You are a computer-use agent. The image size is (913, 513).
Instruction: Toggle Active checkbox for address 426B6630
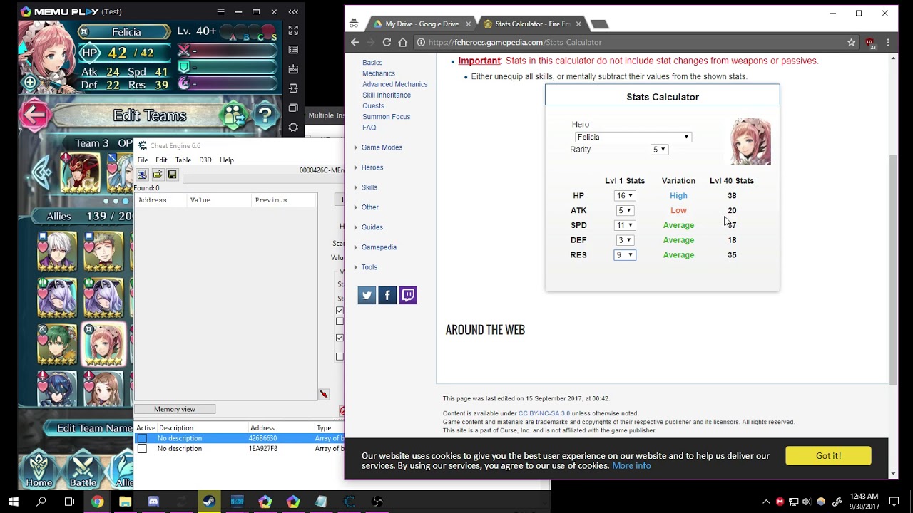click(142, 438)
